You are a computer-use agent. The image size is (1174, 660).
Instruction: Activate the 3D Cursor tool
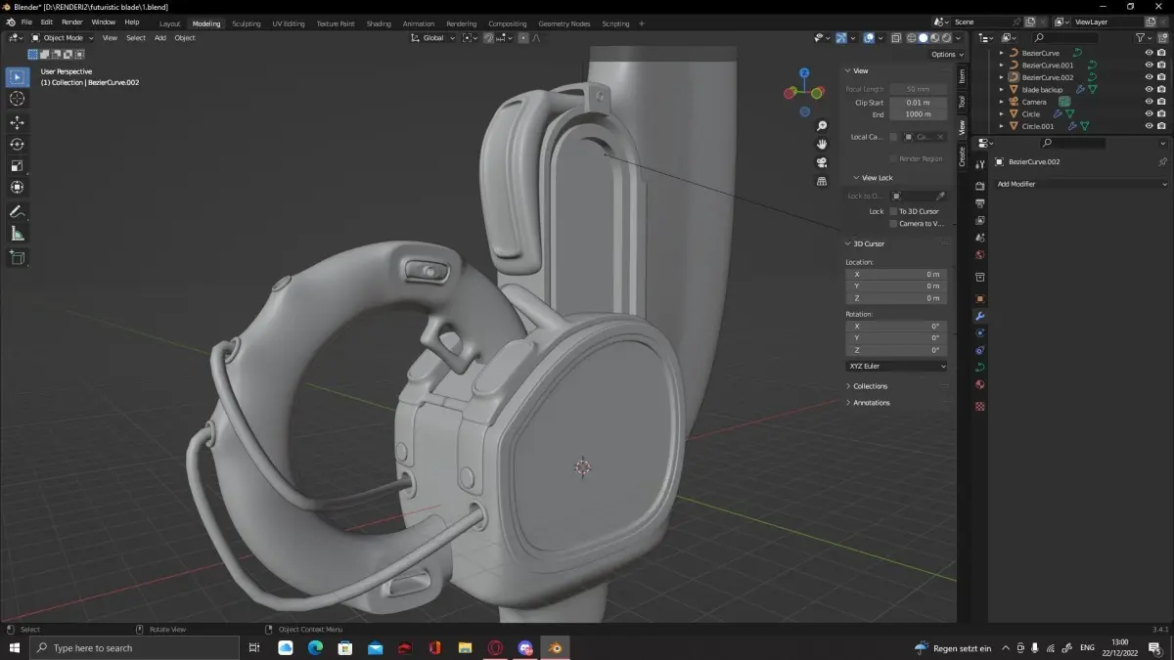(18, 99)
